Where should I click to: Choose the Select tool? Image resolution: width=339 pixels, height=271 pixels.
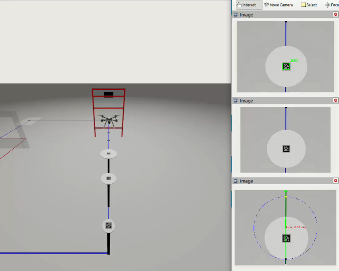[x=309, y=5]
